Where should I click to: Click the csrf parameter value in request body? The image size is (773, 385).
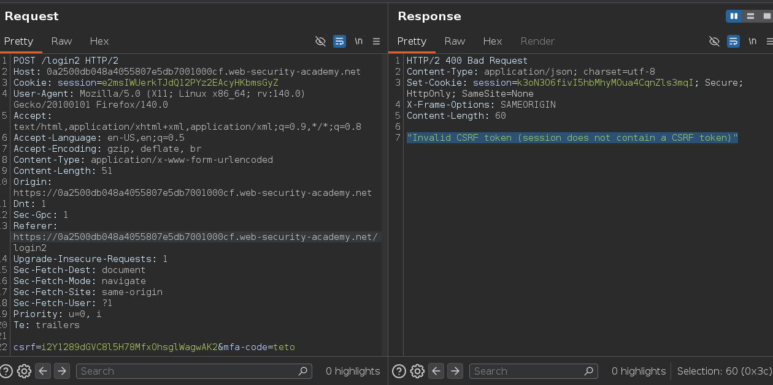pyautogui.click(x=130, y=347)
